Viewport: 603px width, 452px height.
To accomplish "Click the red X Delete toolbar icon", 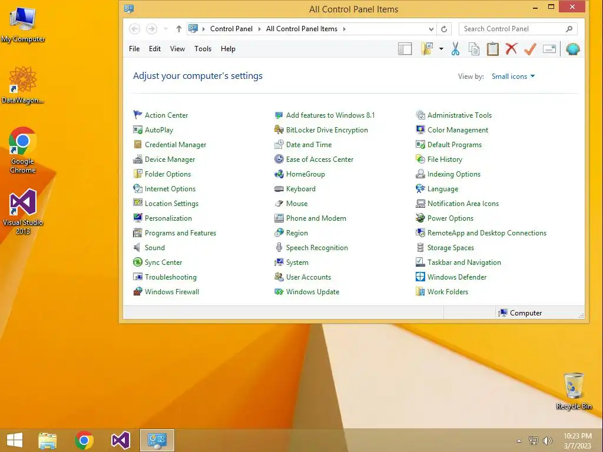I will (511, 49).
